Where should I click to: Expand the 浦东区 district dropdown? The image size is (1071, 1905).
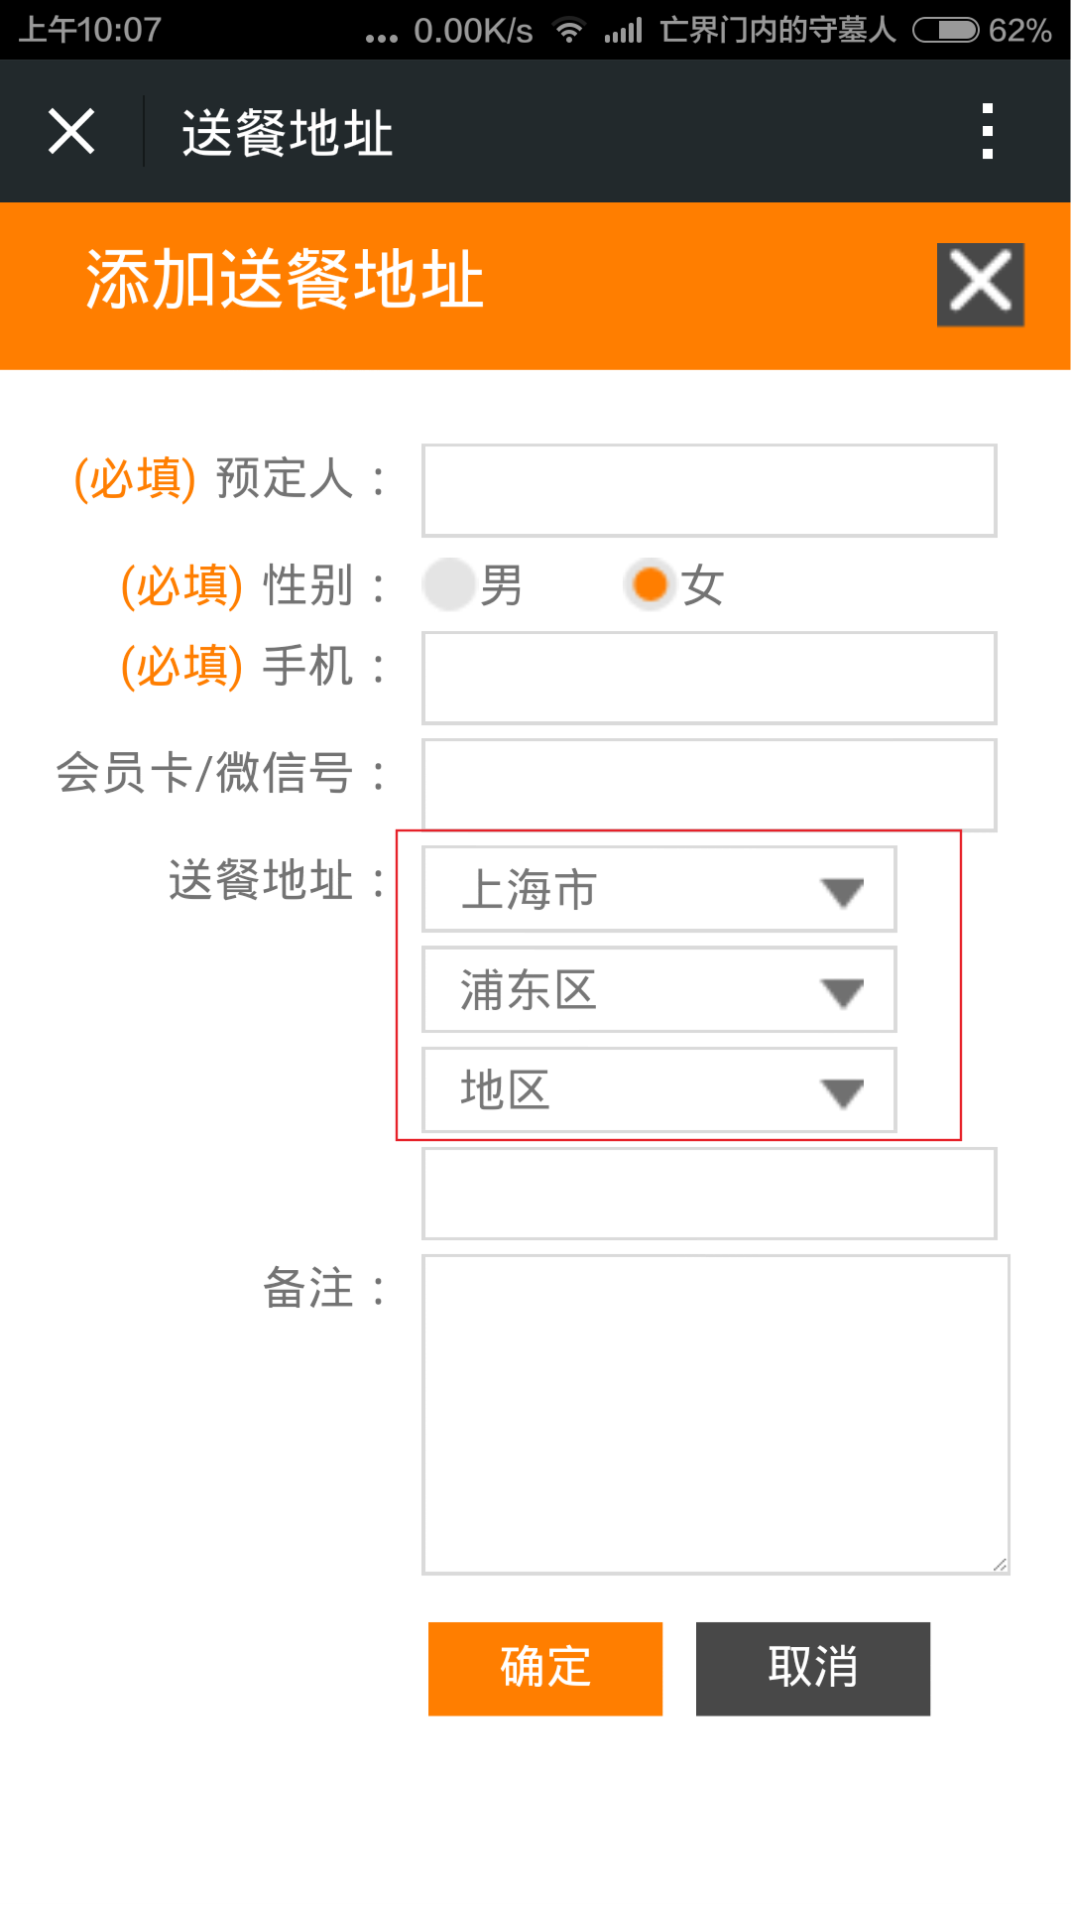[x=659, y=989]
